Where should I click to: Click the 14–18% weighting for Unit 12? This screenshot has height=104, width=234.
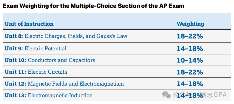tap(190, 84)
